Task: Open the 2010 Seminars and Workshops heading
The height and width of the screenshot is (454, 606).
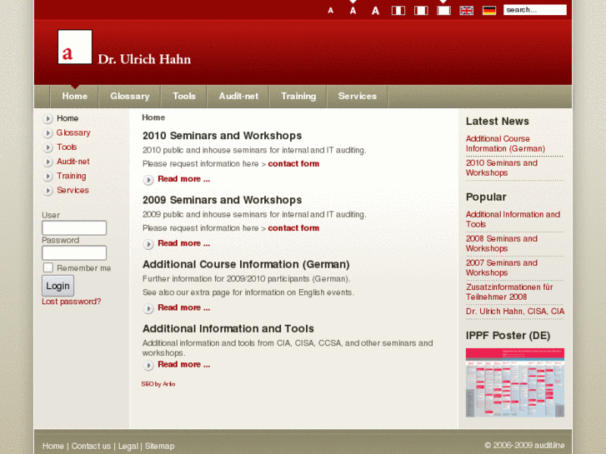Action: 223,136
